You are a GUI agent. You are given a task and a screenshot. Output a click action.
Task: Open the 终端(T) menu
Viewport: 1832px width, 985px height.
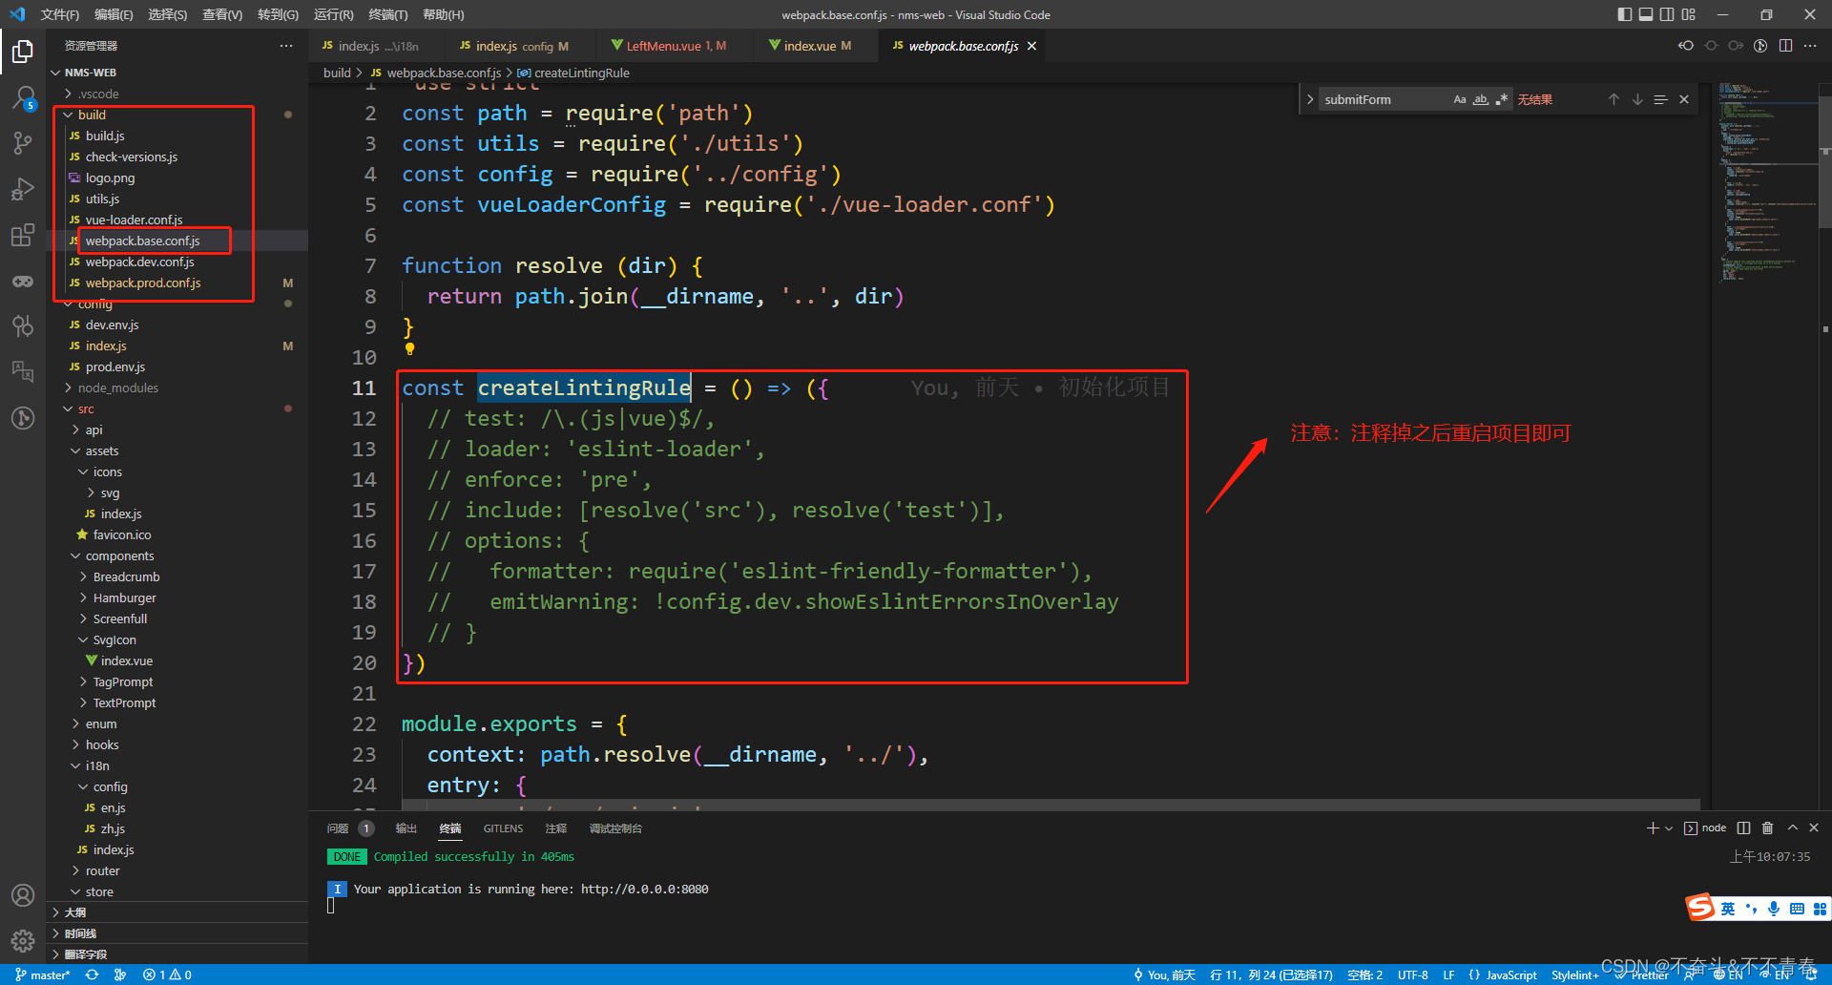(x=388, y=14)
